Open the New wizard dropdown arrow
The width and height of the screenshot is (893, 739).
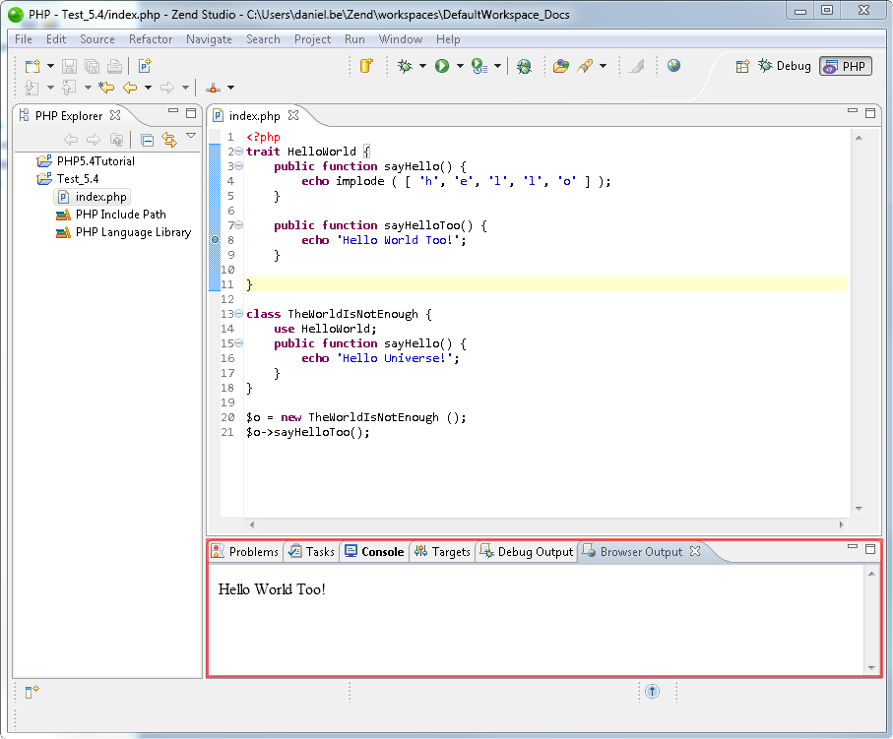50,66
